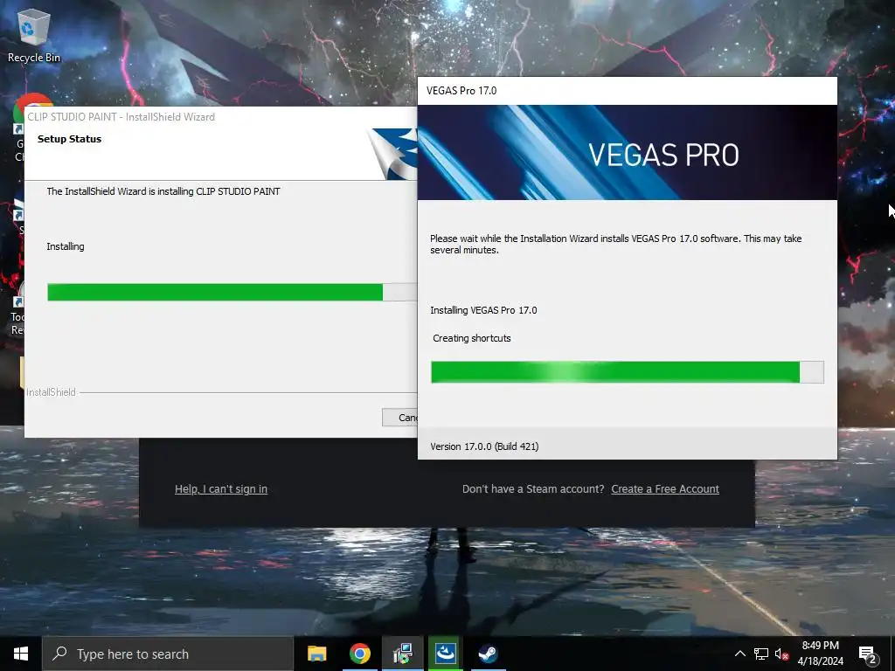Click the "Installing" label in Clip Studio installer
Screen dimensions: 895x671
pyautogui.click(x=65, y=246)
